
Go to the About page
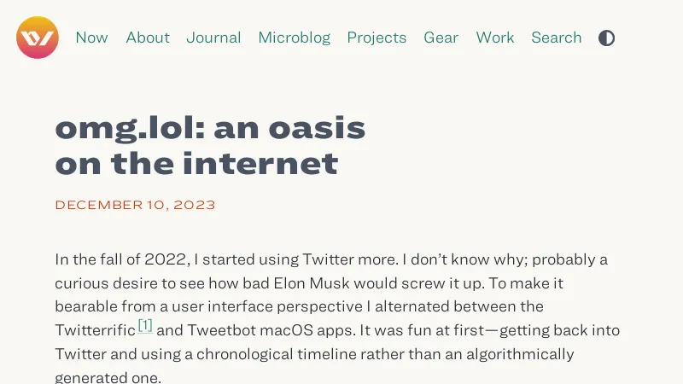pos(148,38)
